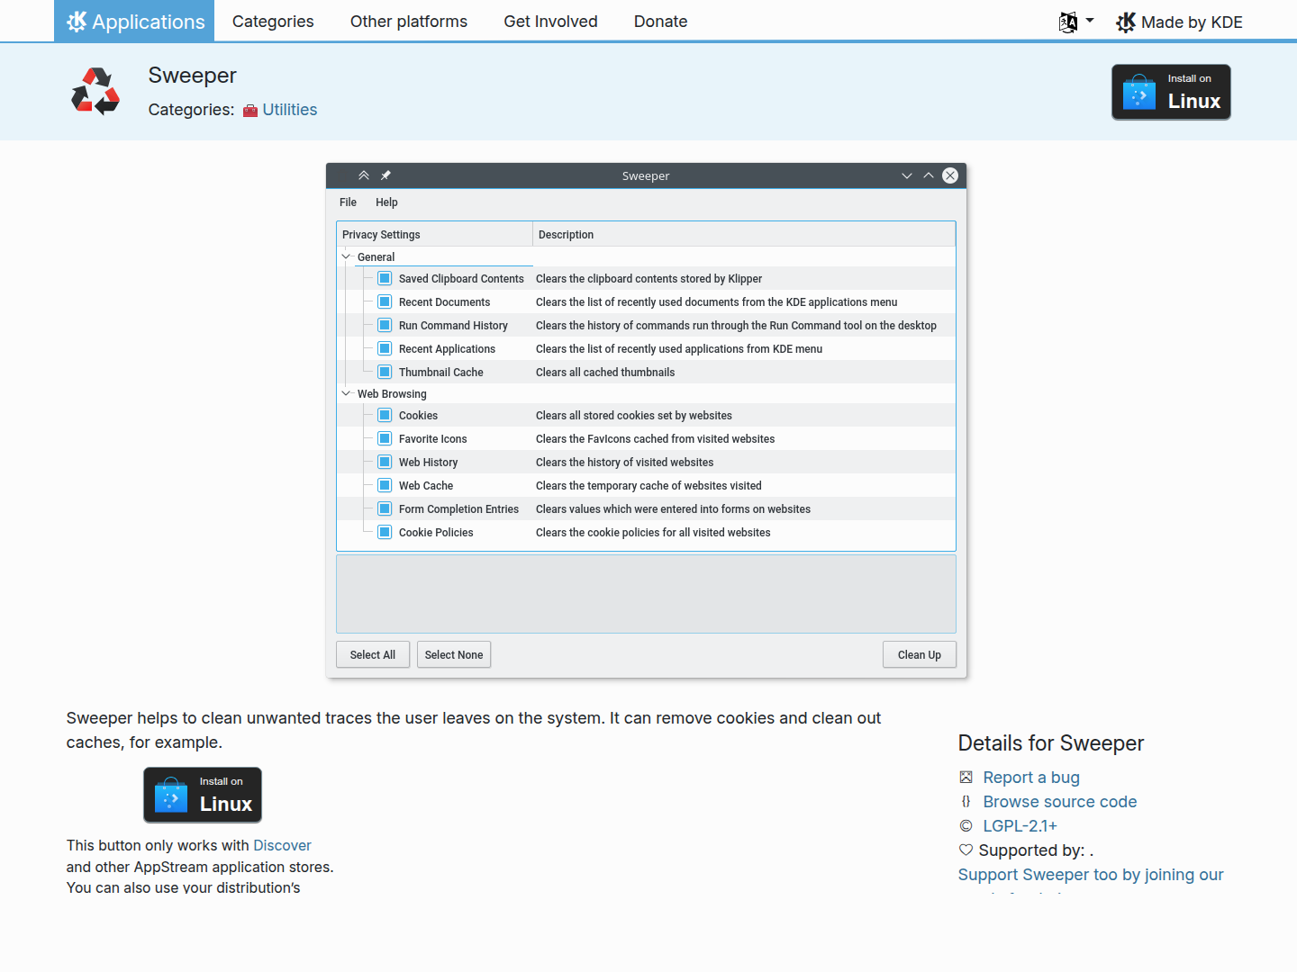This screenshot has height=972, width=1297.
Task: Select the text Clears the history of visited websites
Action: click(624, 462)
